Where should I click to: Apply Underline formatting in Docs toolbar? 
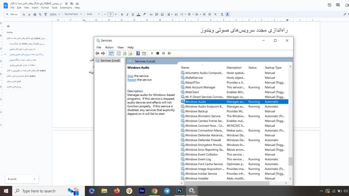pyautogui.click(x=133, y=14)
